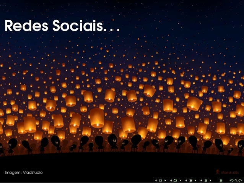Click the section navigation icon
This screenshot has height=183, width=244.
(206, 180)
